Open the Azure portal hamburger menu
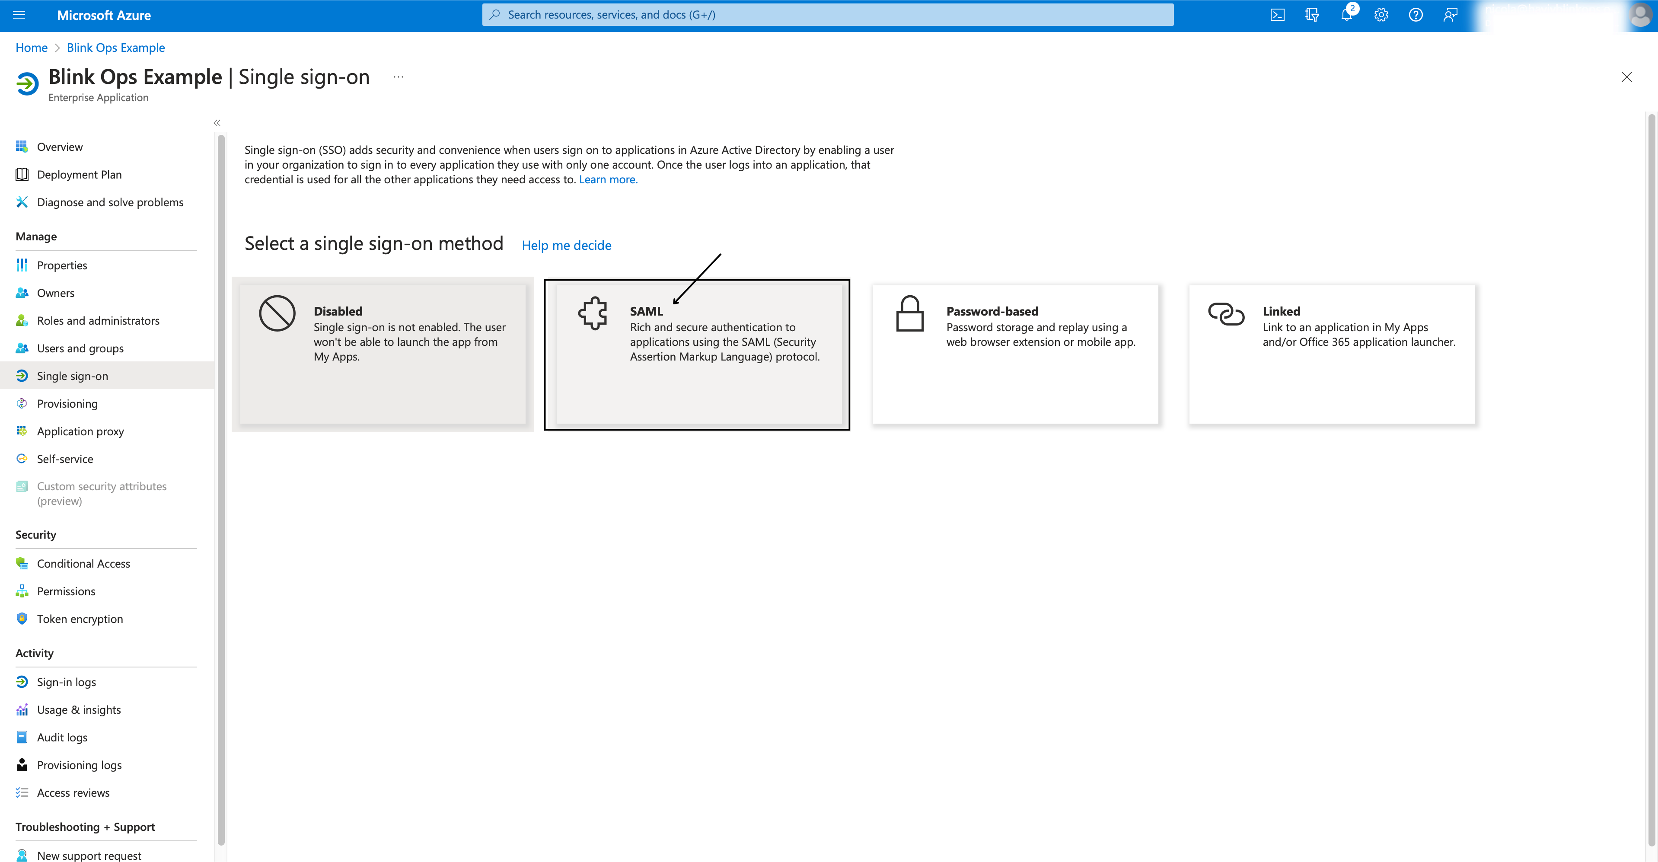Image resolution: width=1658 pixels, height=862 pixels. click(19, 15)
